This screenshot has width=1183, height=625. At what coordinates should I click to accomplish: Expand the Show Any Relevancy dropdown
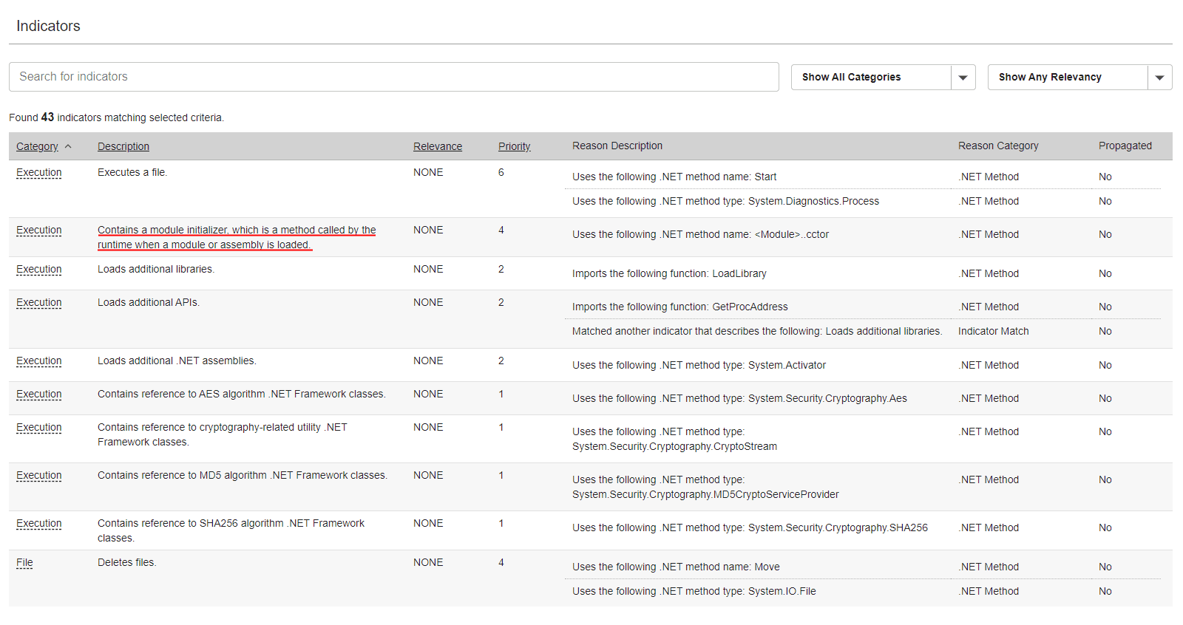pos(1067,78)
